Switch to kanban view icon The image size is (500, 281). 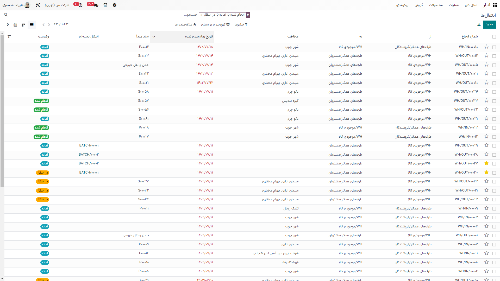[23, 25]
